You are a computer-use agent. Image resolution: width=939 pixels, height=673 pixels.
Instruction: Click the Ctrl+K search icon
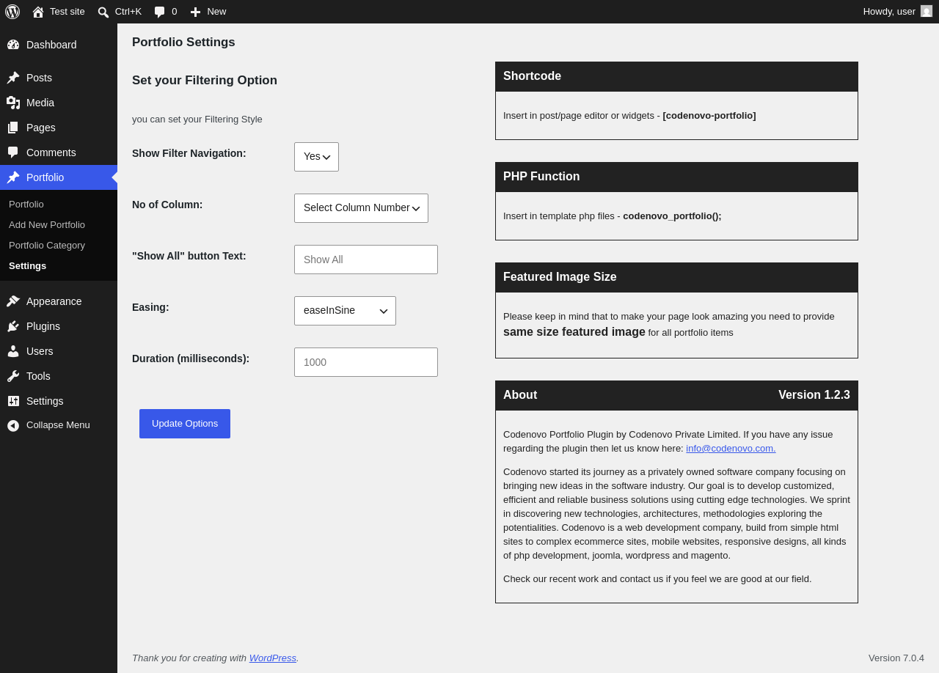(x=103, y=12)
